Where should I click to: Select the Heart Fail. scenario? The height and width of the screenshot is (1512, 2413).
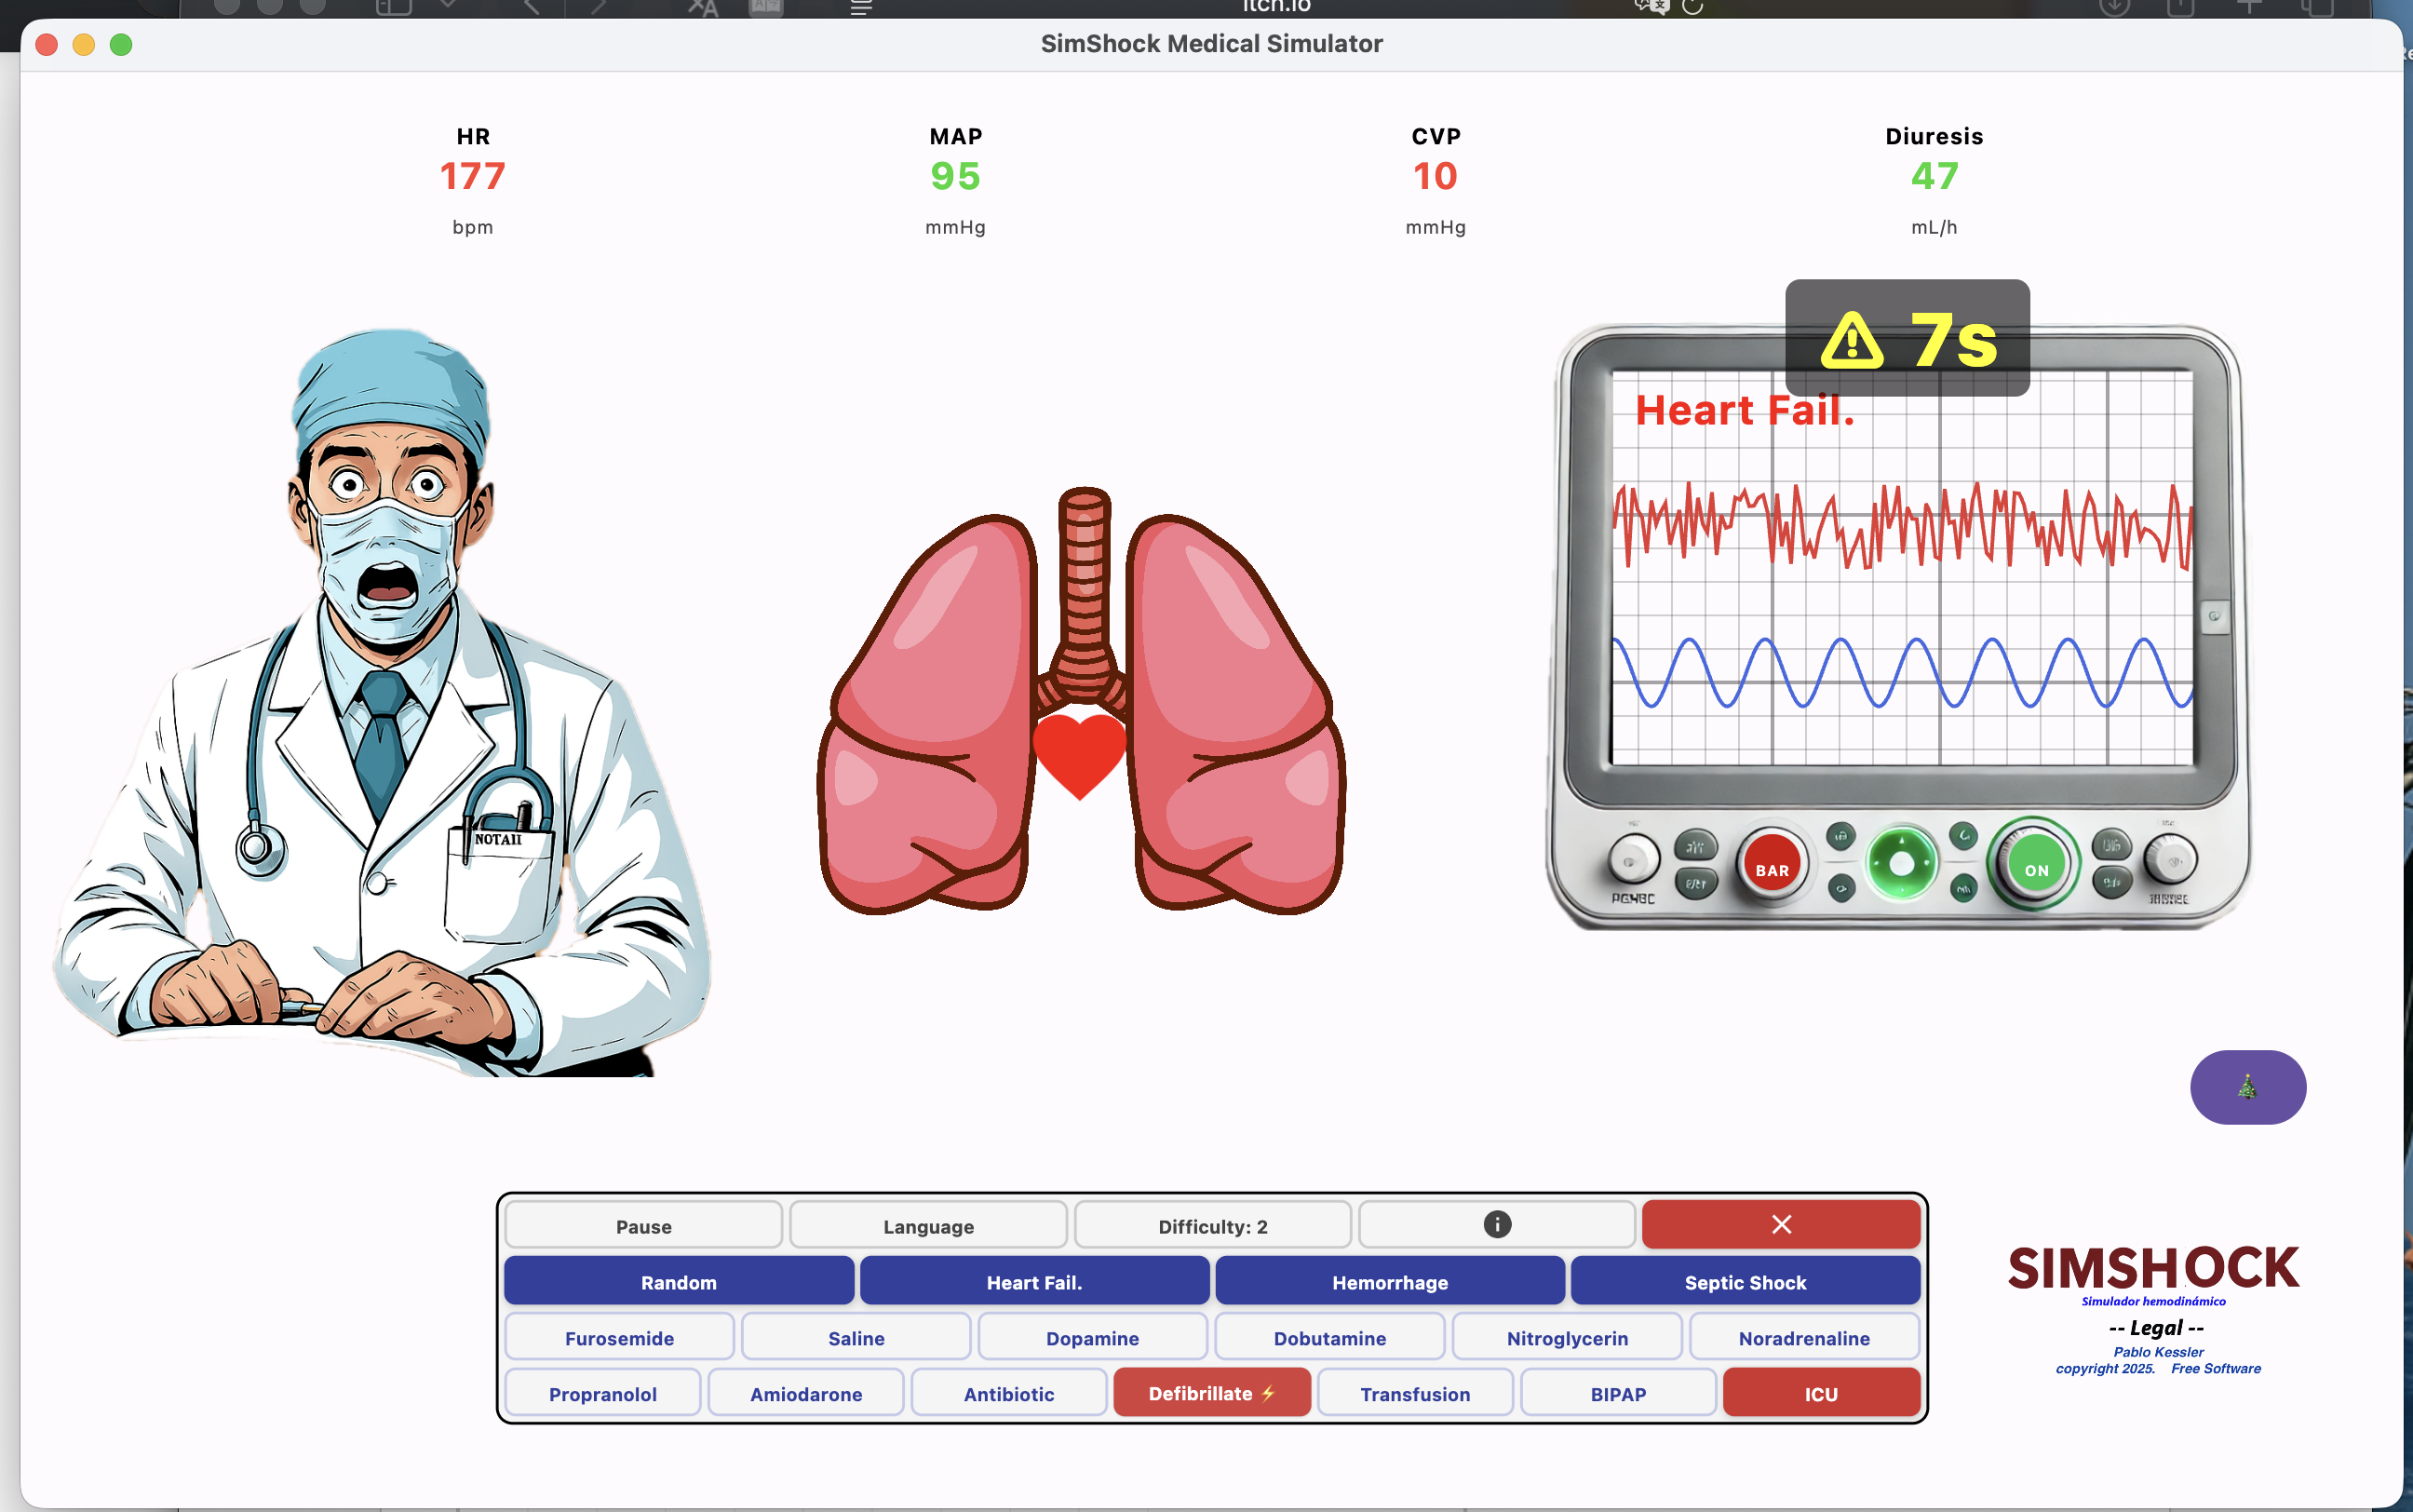coord(1033,1282)
